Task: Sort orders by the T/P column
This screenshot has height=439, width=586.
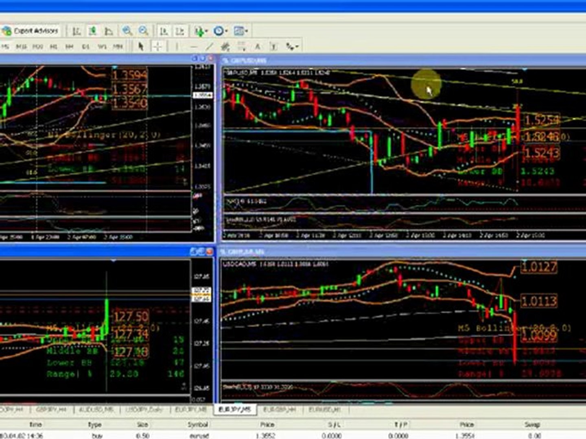Action: pyautogui.click(x=401, y=424)
